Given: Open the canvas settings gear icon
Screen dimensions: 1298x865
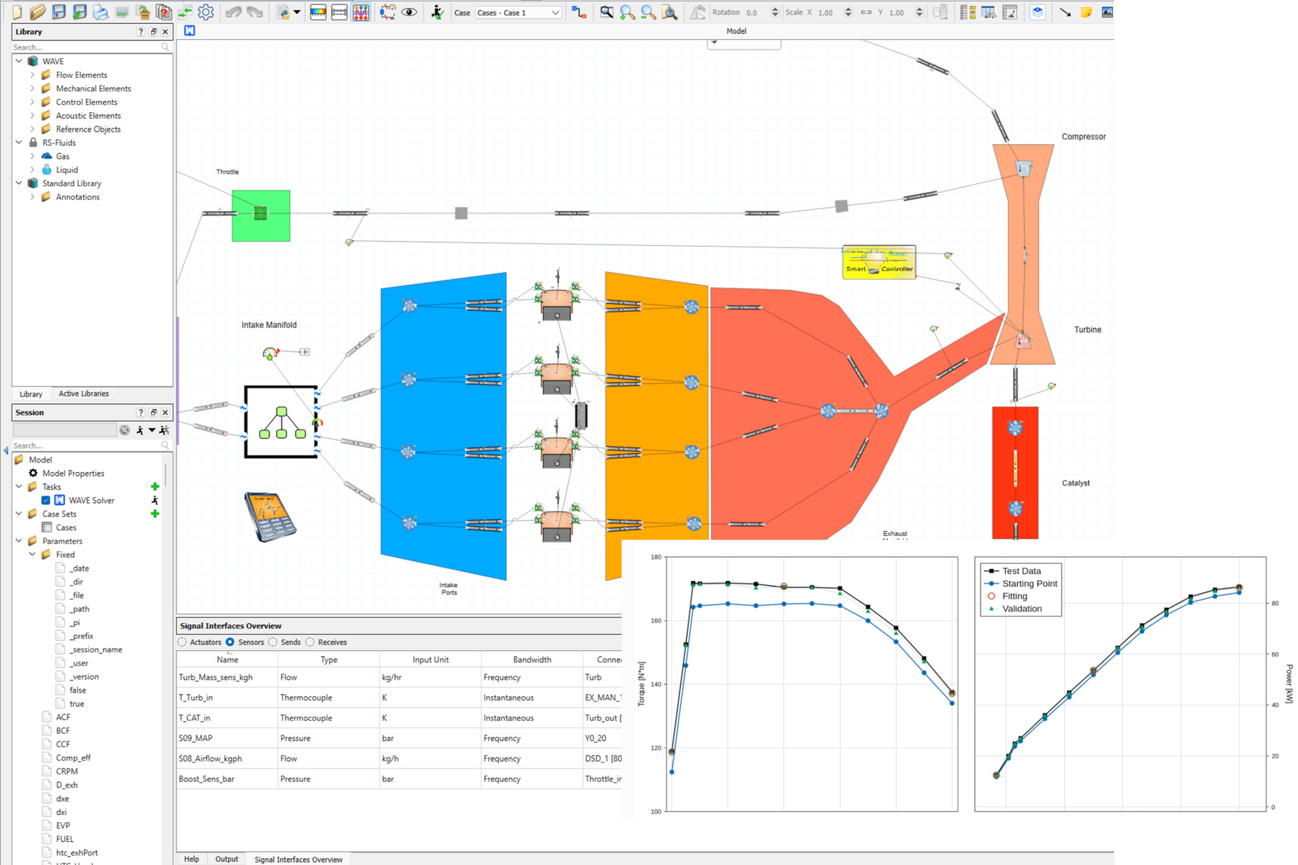Looking at the screenshot, I should click(206, 11).
